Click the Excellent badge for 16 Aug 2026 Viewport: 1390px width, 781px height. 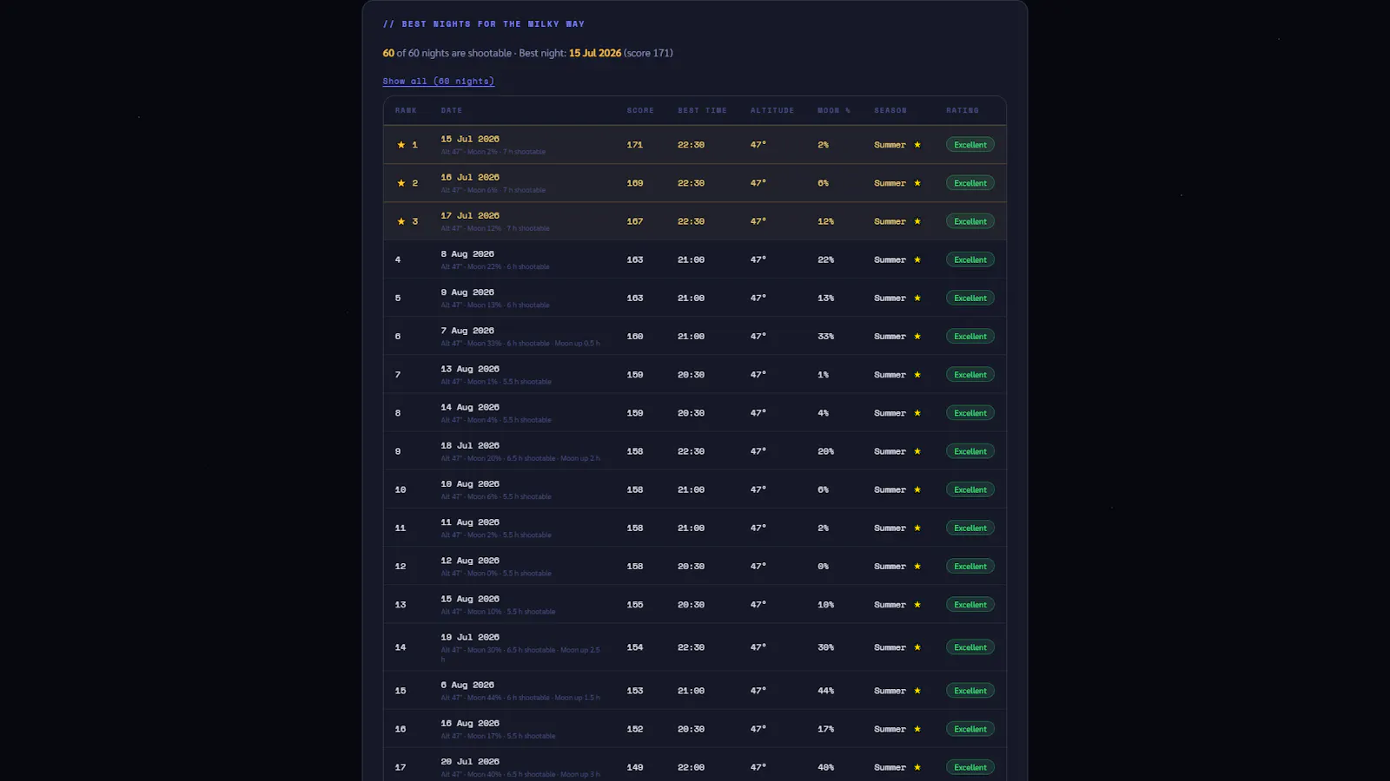pyautogui.click(x=970, y=729)
